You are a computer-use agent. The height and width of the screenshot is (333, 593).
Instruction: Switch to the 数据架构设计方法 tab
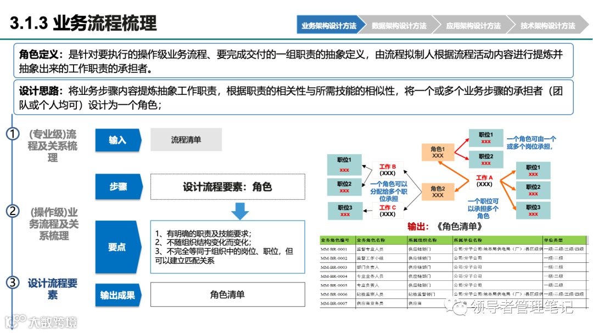pyautogui.click(x=399, y=26)
